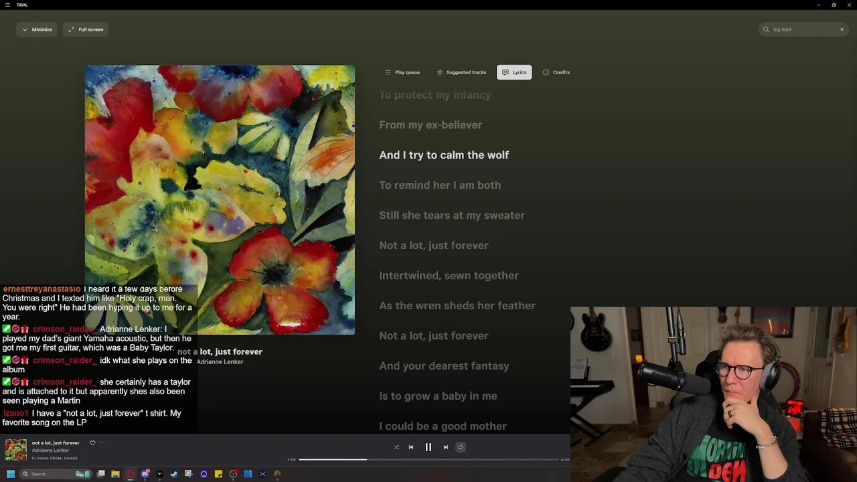Jump to lyric 'Intertwined, sewn together'
Screen dimensions: 857x482
(449, 276)
